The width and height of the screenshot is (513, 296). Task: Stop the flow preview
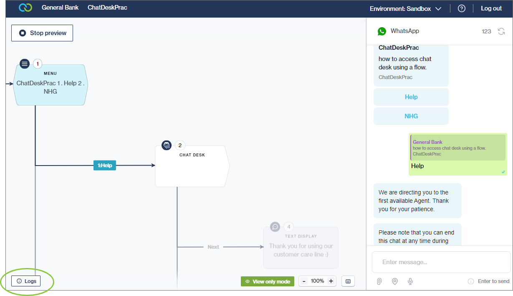pyautogui.click(x=42, y=33)
